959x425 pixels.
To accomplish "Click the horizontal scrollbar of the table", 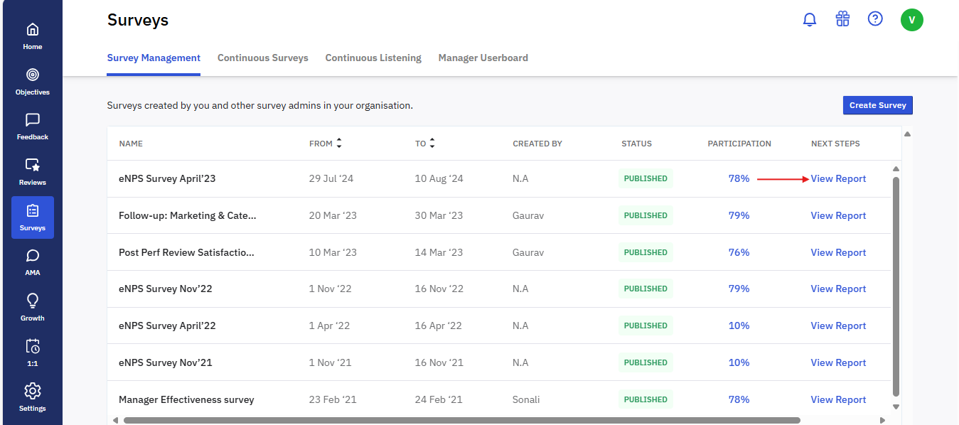I will (462, 420).
